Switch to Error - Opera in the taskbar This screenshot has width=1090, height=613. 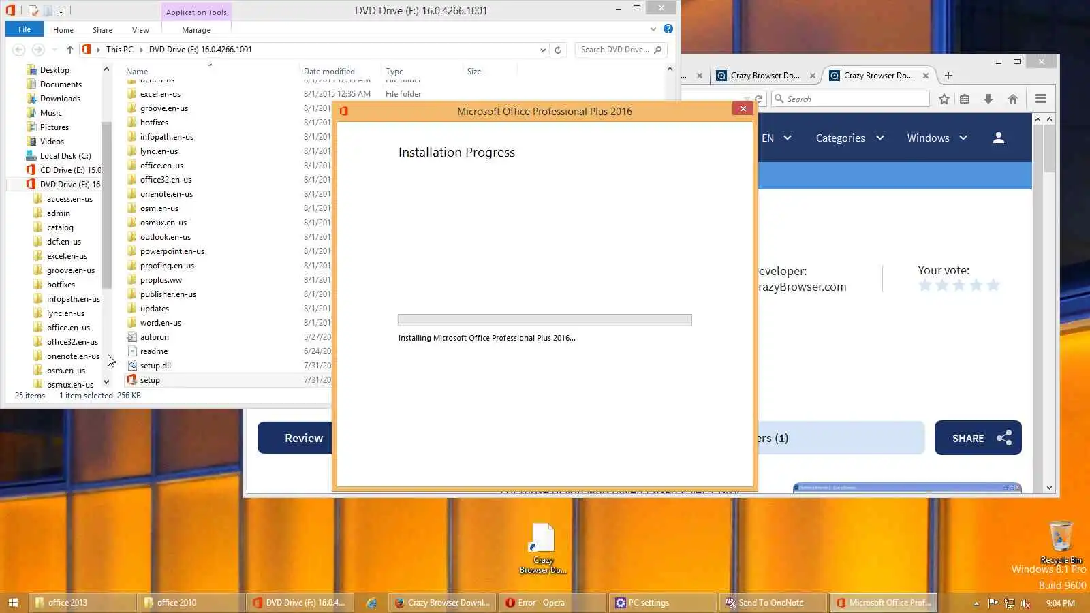tap(553, 603)
